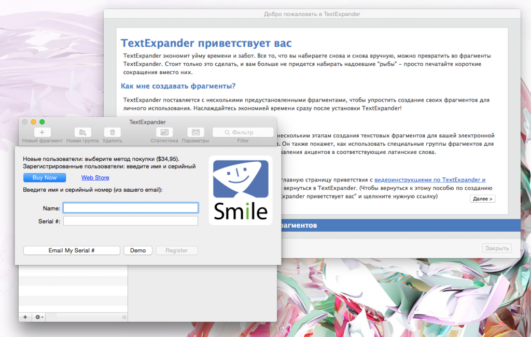Click the Новый фрагмент plus icon
The width and height of the screenshot is (531, 337).
[x=42, y=132]
